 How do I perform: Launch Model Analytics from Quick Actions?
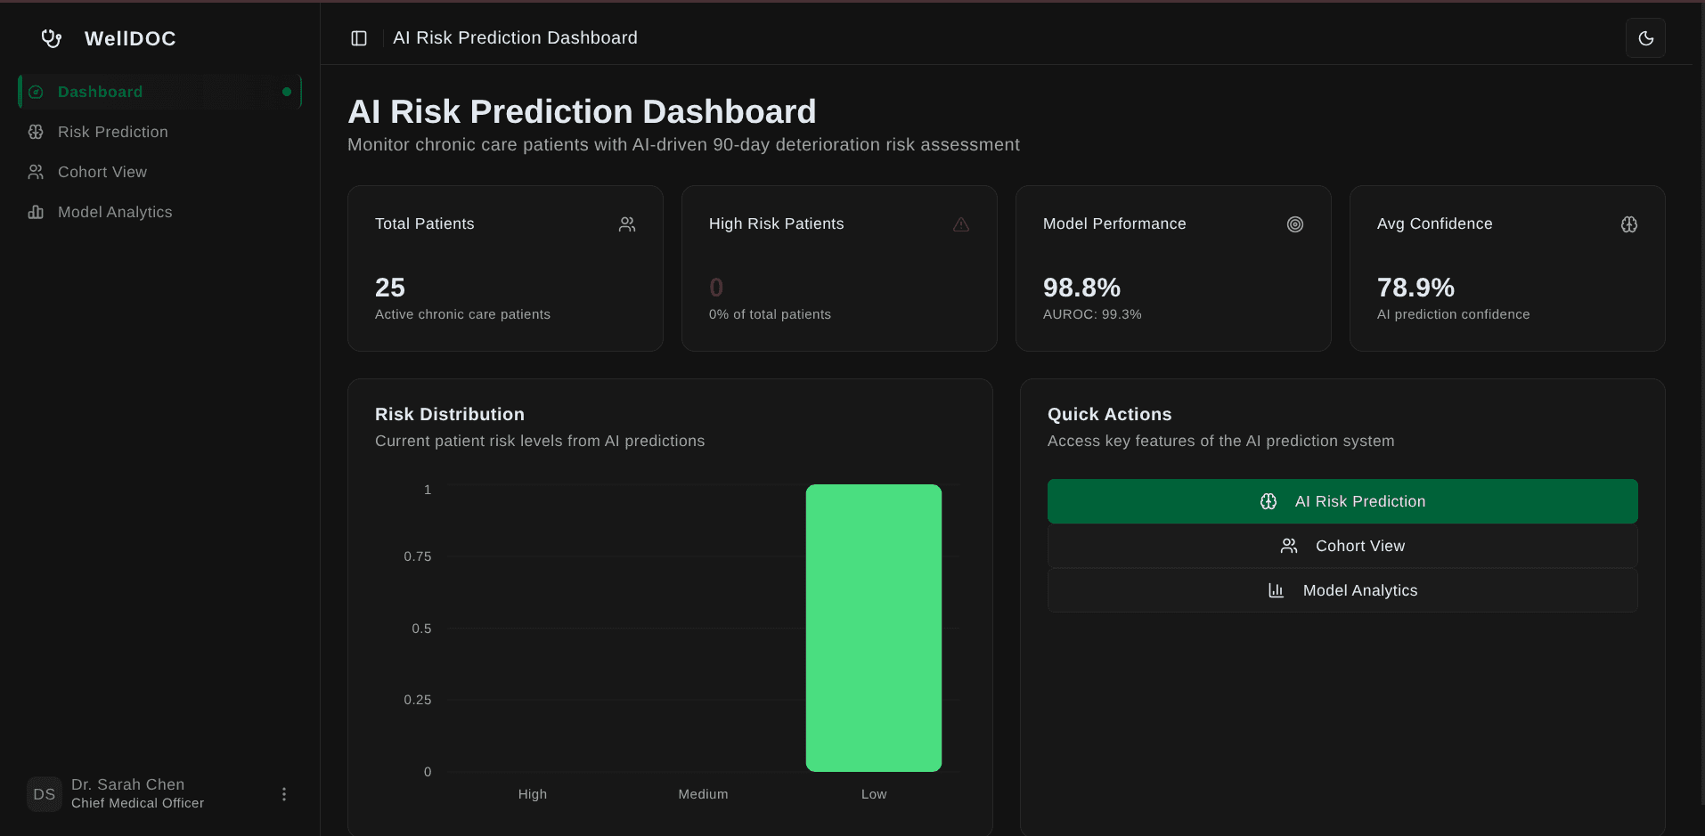[x=1342, y=590]
